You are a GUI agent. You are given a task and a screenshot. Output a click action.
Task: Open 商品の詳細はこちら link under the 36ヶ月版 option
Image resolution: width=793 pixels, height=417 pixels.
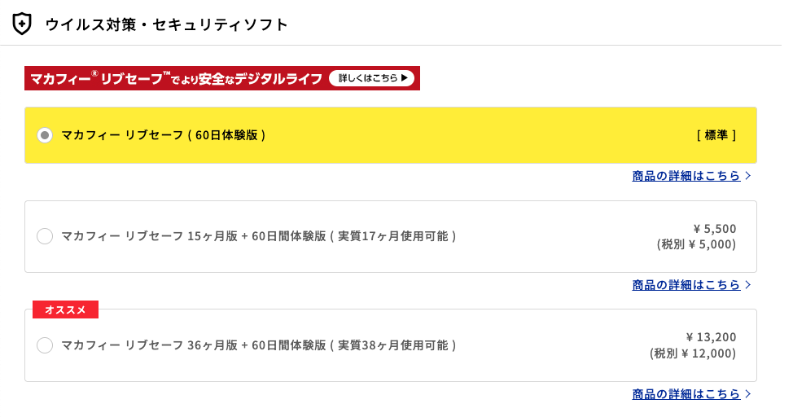[686, 393]
